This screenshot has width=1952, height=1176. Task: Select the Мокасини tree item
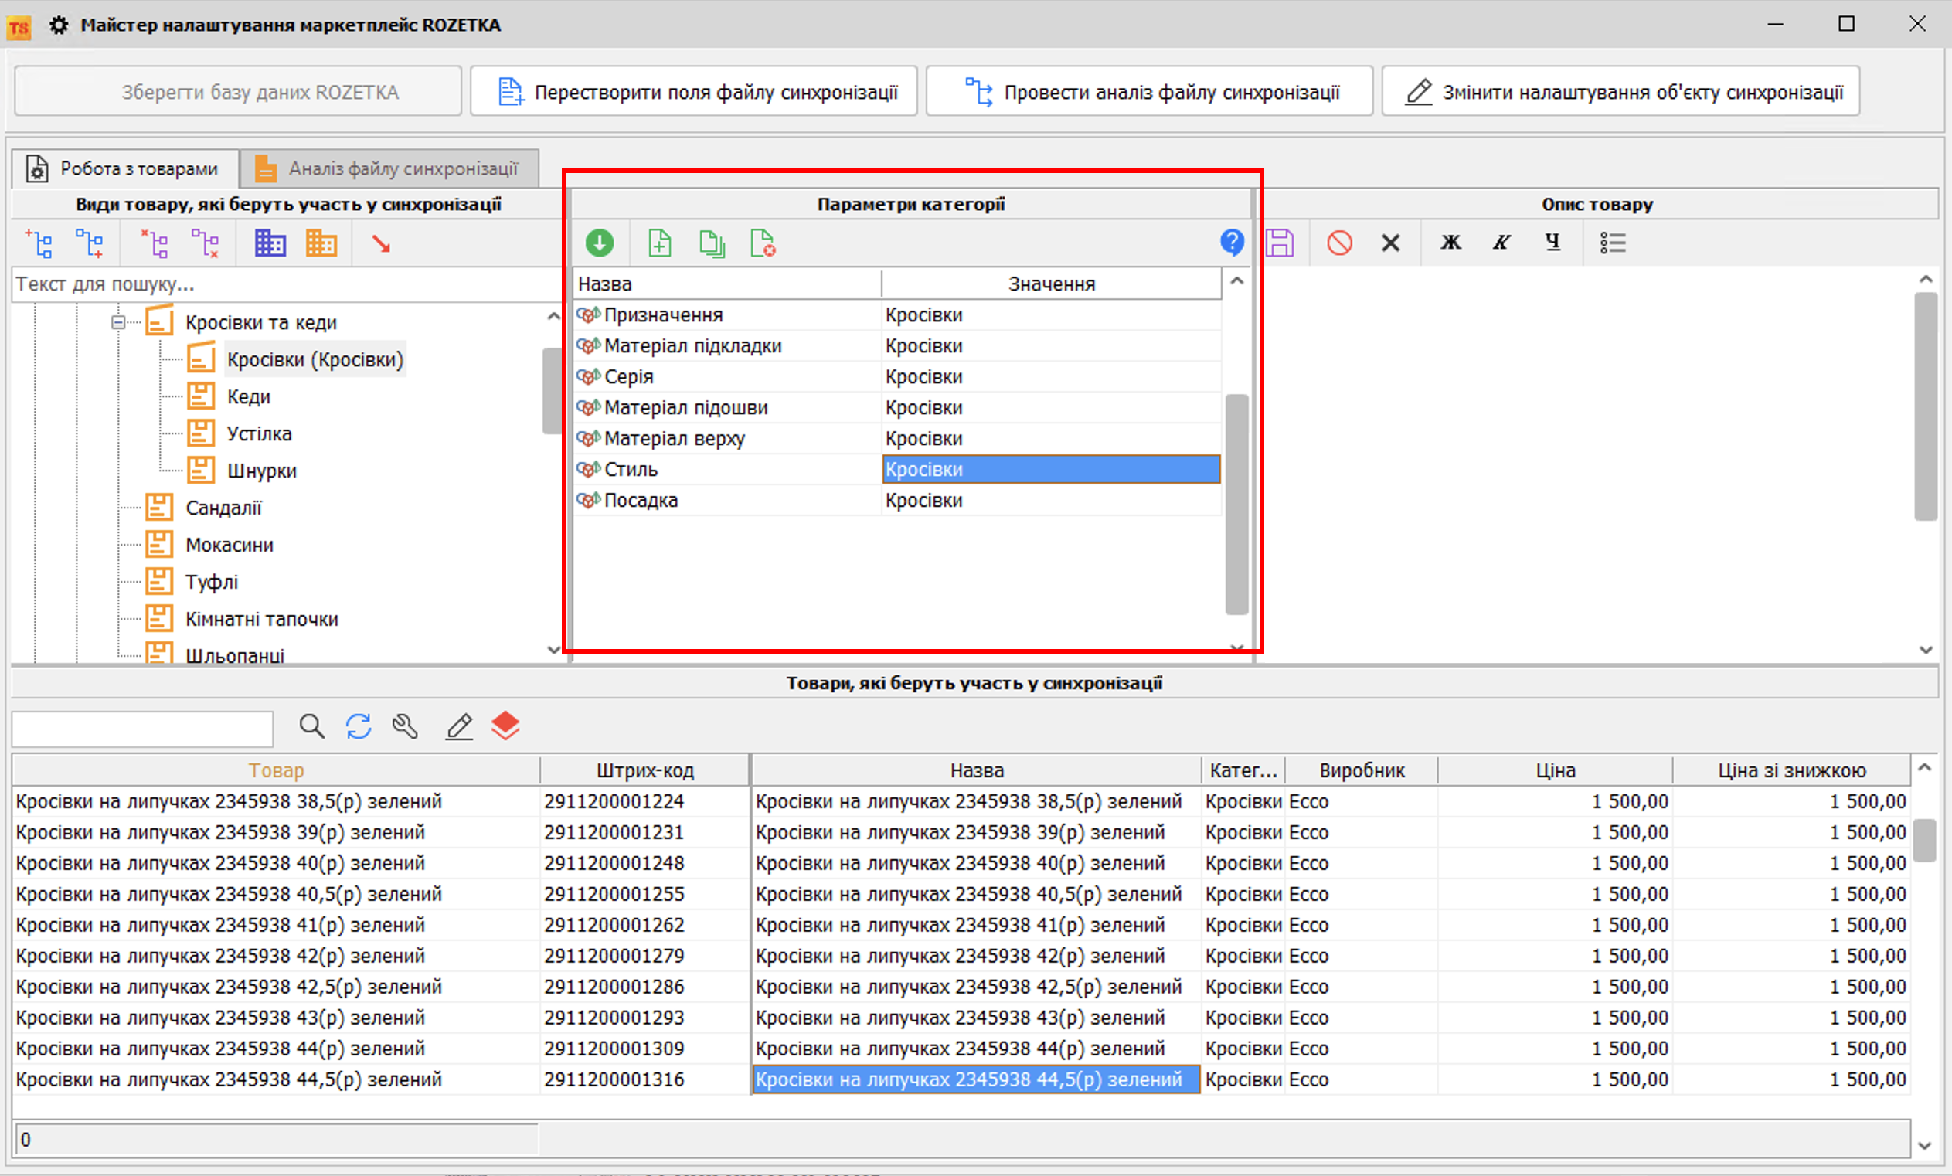[x=230, y=545]
